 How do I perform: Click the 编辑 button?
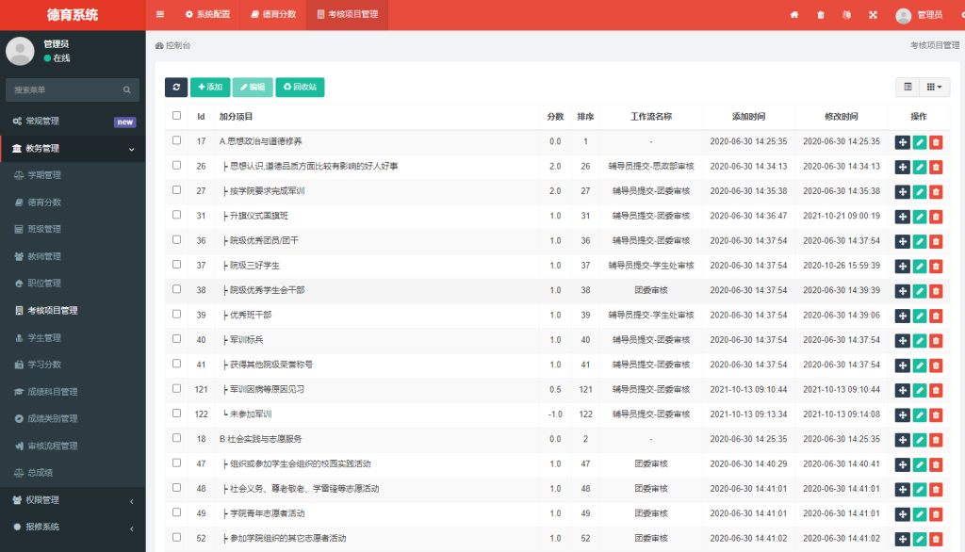[253, 87]
